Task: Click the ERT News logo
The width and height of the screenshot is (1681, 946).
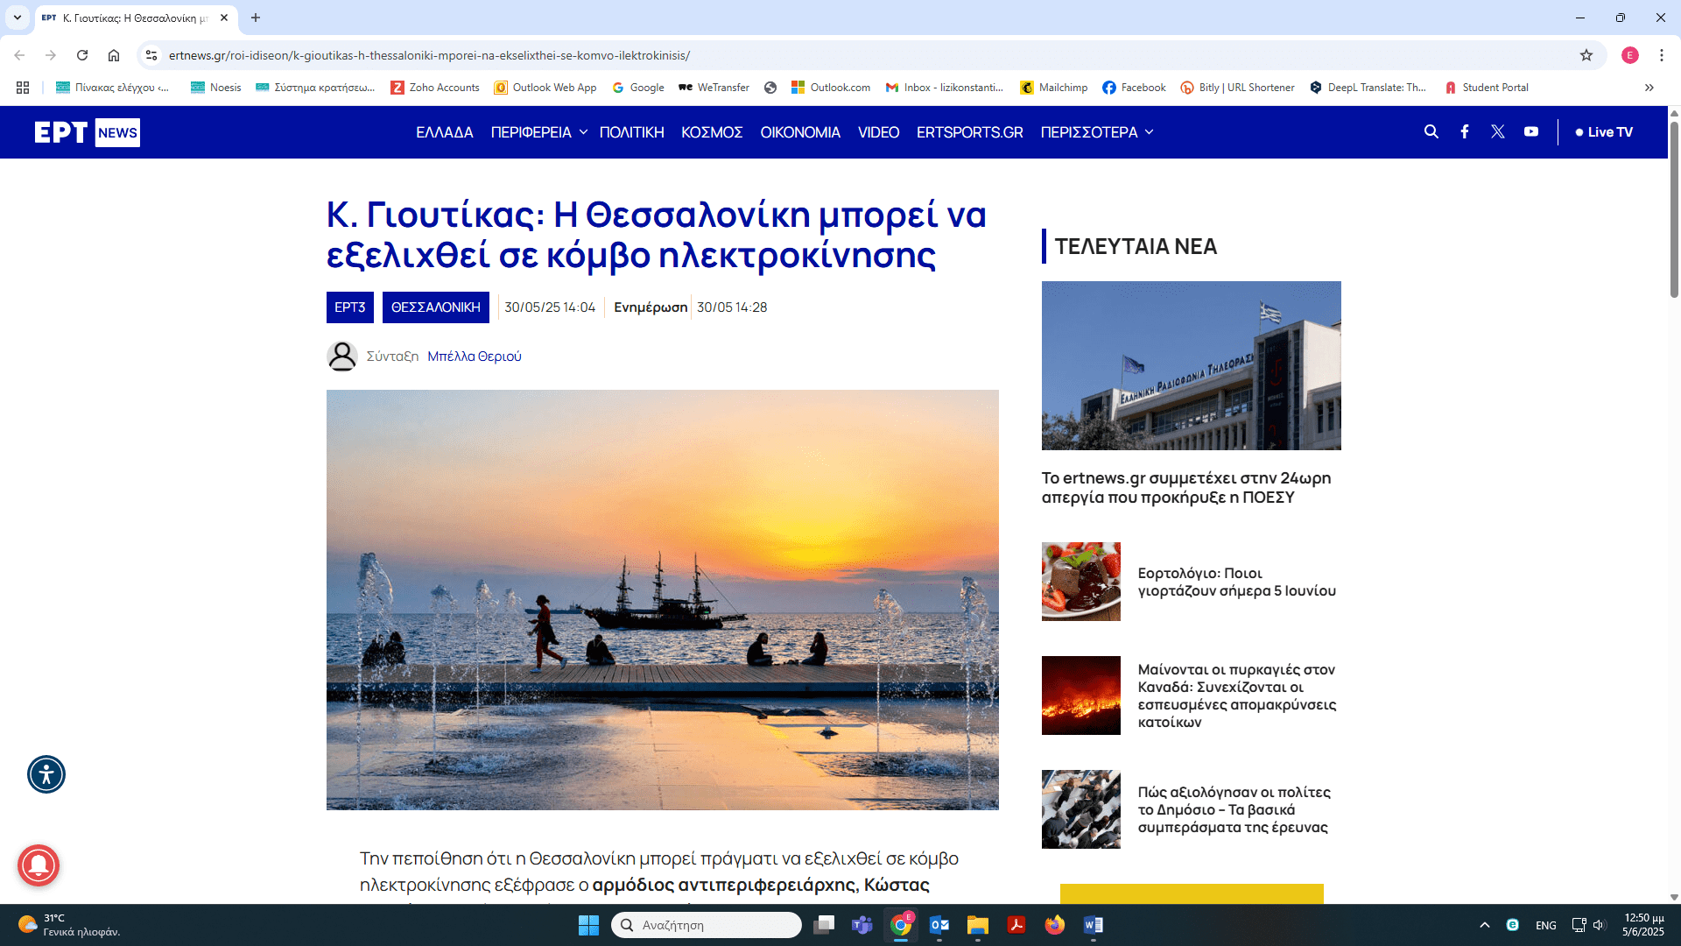Action: pyautogui.click(x=87, y=132)
